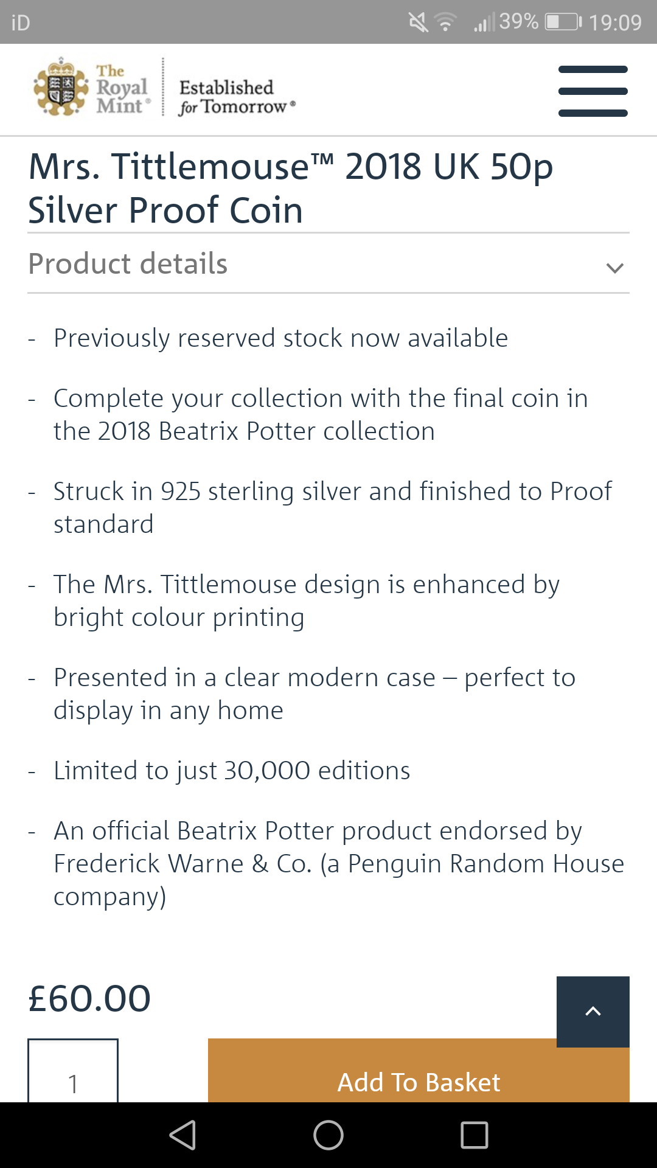Tap the Limited to just 30,000 editions line
This screenshot has height=1168, width=657.
pyautogui.click(x=232, y=770)
